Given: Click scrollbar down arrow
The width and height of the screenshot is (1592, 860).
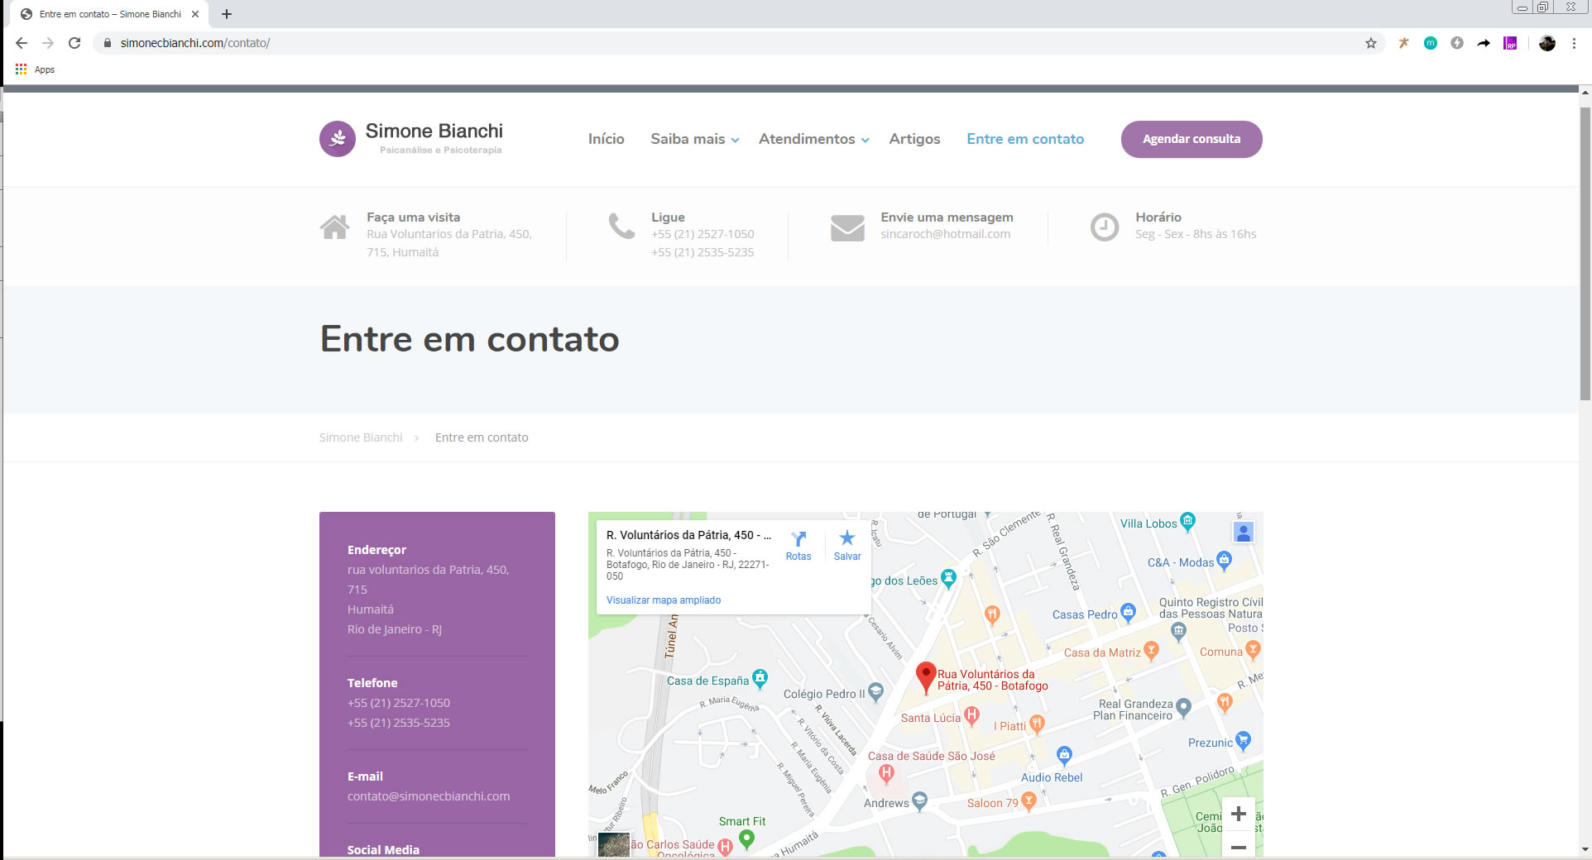Looking at the screenshot, I should point(1585,849).
